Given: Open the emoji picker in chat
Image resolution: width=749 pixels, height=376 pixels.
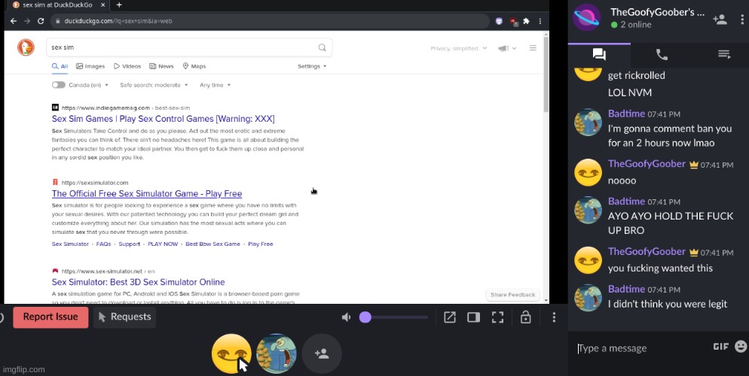Looking at the screenshot, I should tap(741, 347).
